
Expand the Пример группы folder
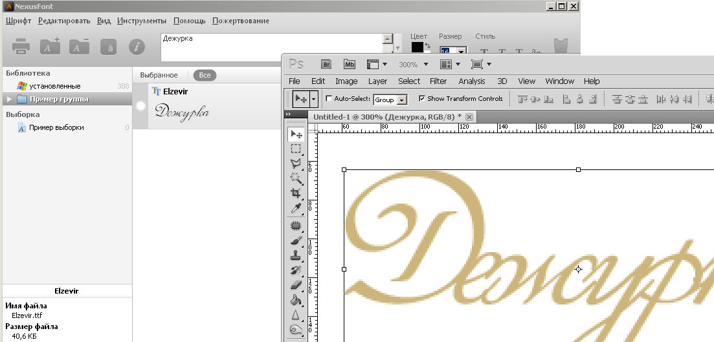pos(9,100)
